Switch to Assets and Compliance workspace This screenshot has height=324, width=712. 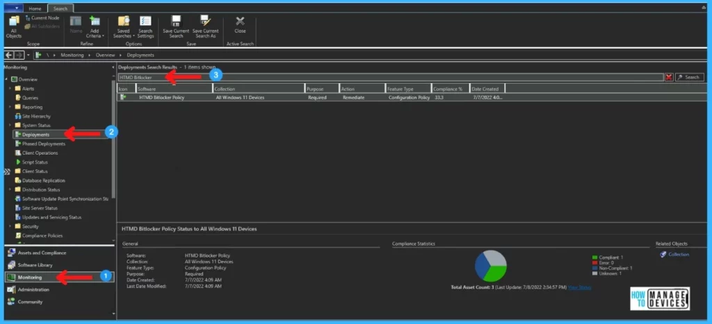pos(37,253)
